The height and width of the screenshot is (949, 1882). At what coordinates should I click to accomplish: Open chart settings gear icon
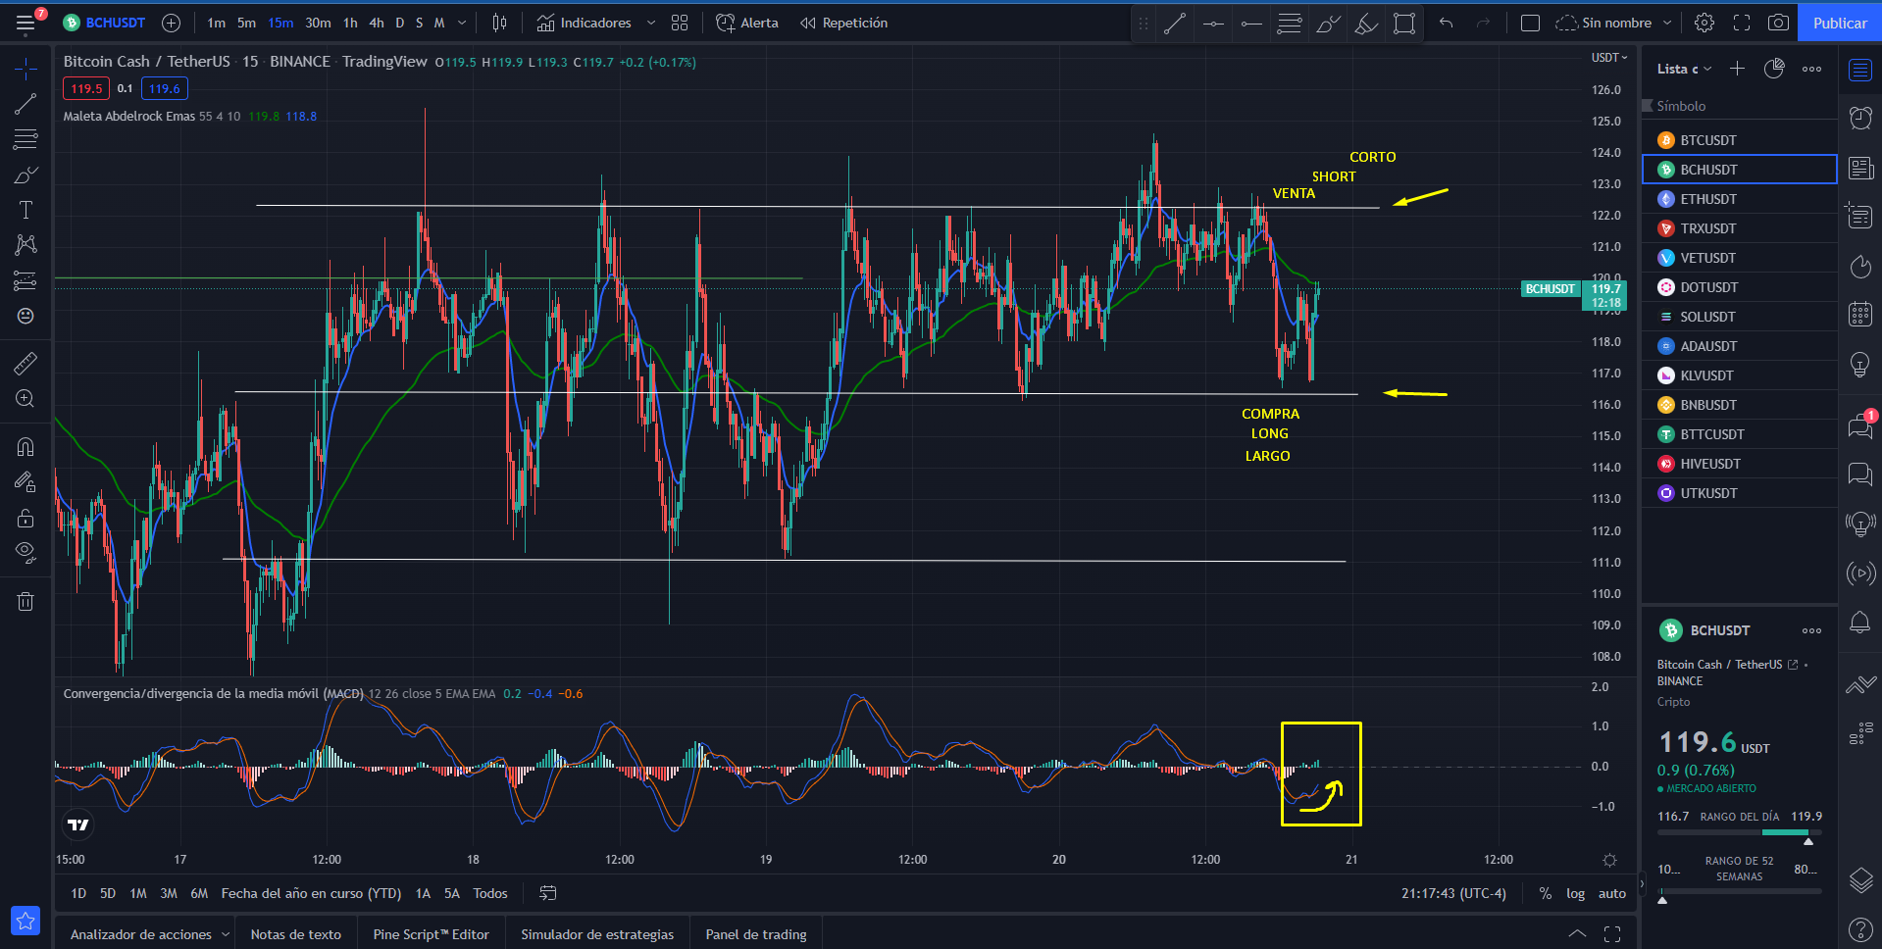(1704, 23)
